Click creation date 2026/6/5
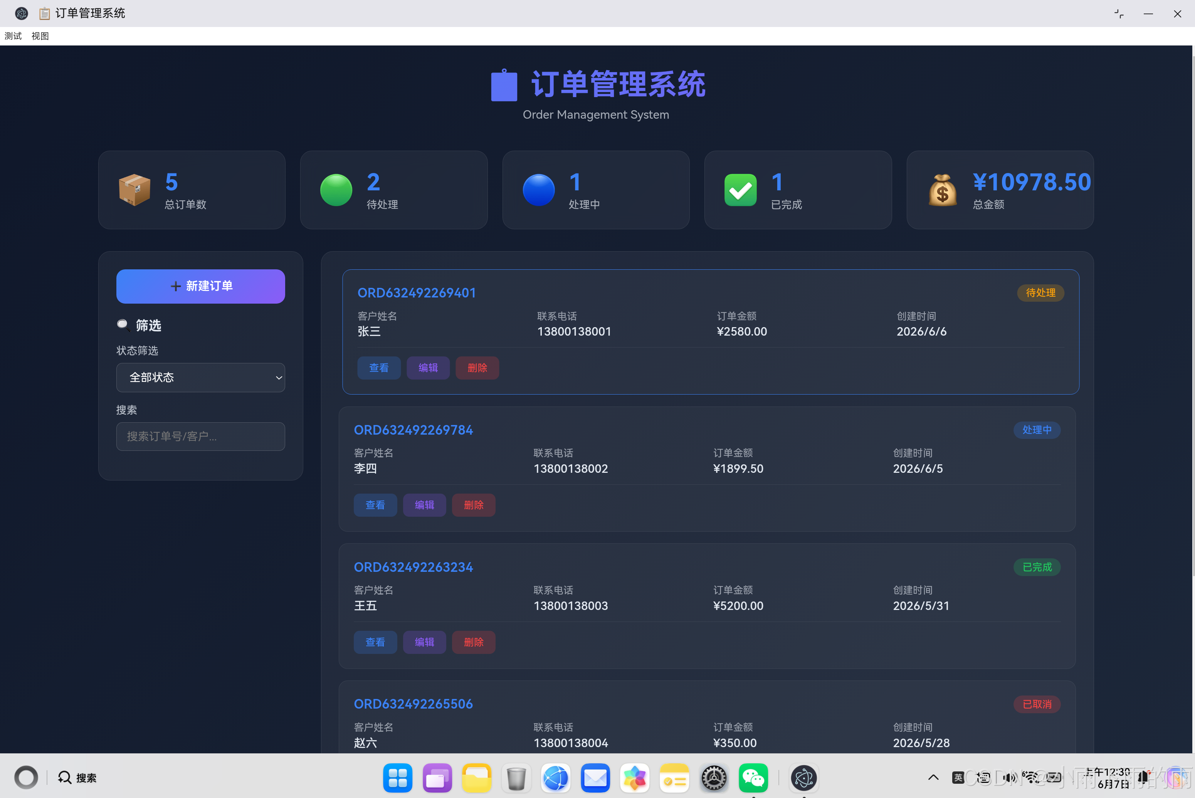Screen dimensions: 1195x798 [918, 469]
